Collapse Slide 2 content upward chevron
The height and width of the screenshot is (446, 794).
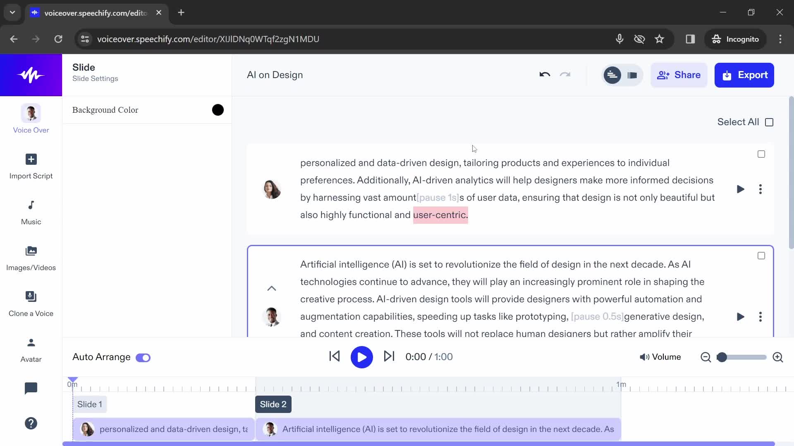272,289
